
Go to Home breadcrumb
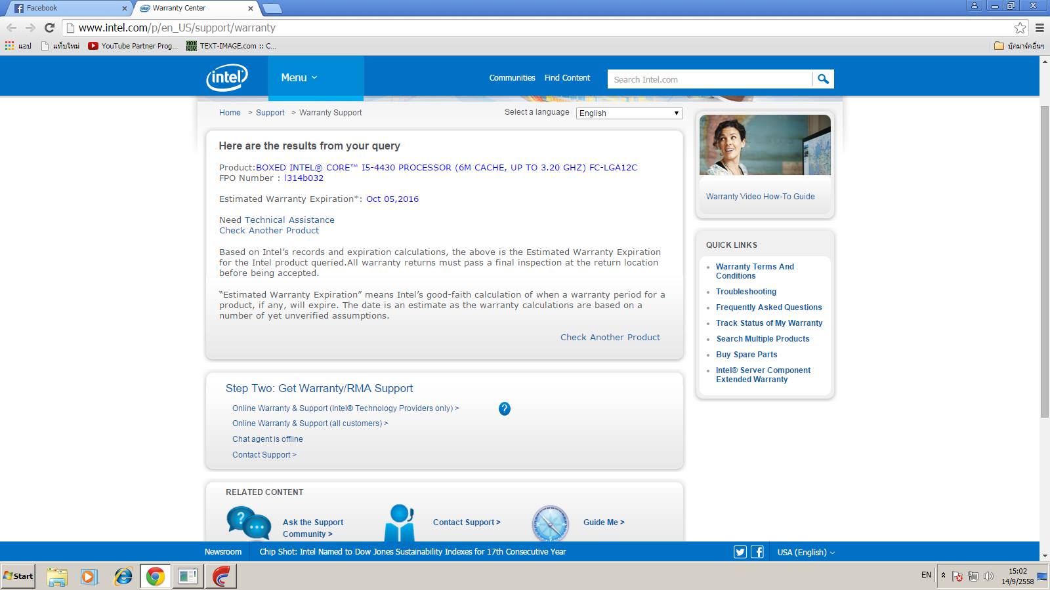[x=230, y=113]
